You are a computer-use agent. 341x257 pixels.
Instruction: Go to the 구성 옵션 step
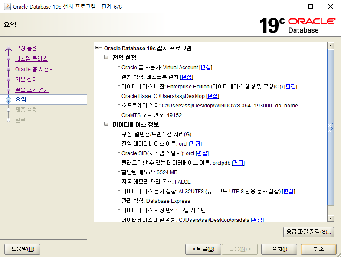(x=26, y=48)
